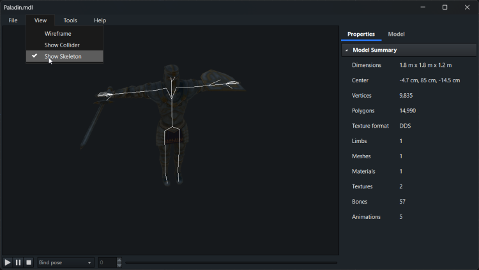Disable the Show Skeleton option
Image resolution: width=479 pixels, height=270 pixels.
63,56
